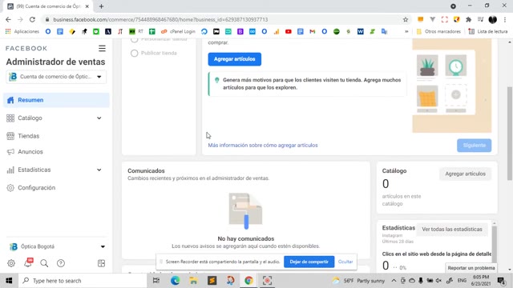Open settings gear at sidebar bottom

11,263
